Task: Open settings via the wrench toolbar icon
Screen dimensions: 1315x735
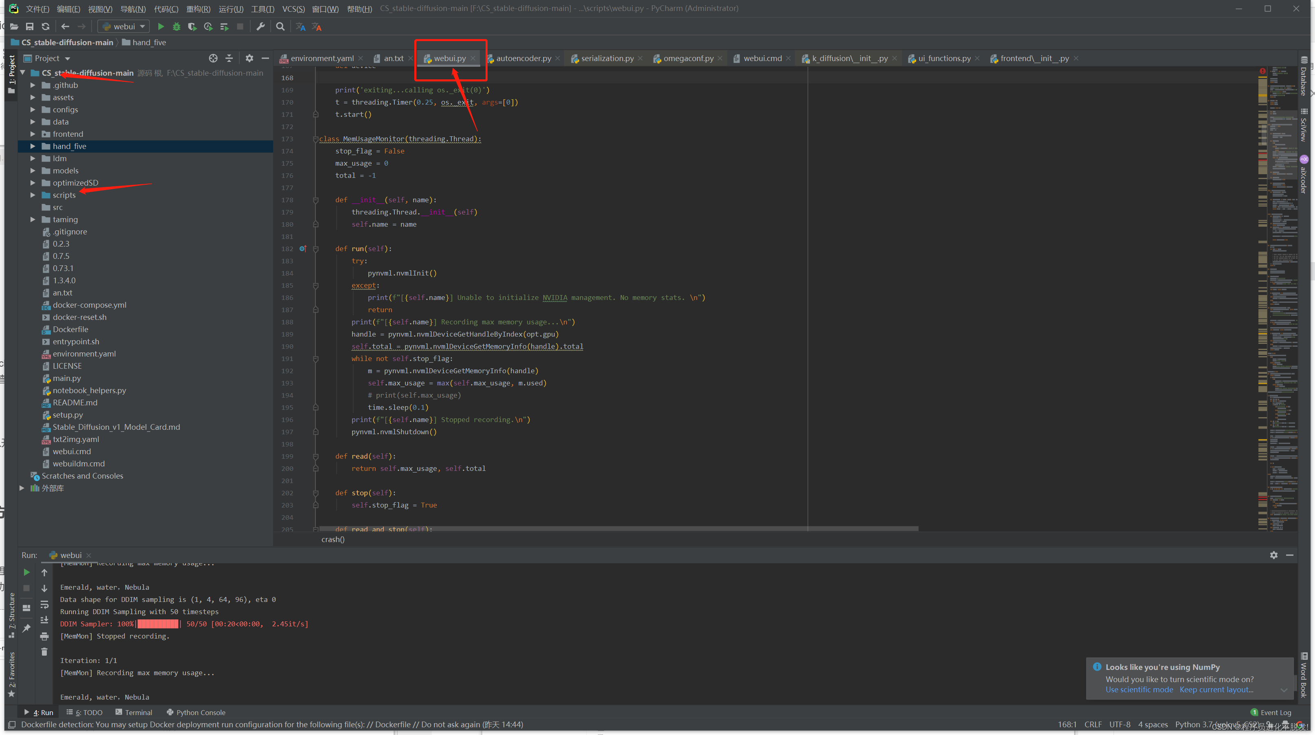Action: tap(261, 26)
